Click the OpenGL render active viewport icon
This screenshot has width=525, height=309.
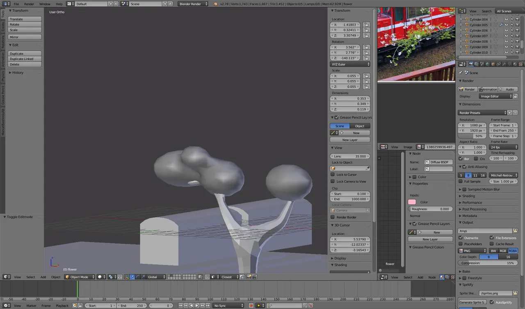[x=249, y=277]
